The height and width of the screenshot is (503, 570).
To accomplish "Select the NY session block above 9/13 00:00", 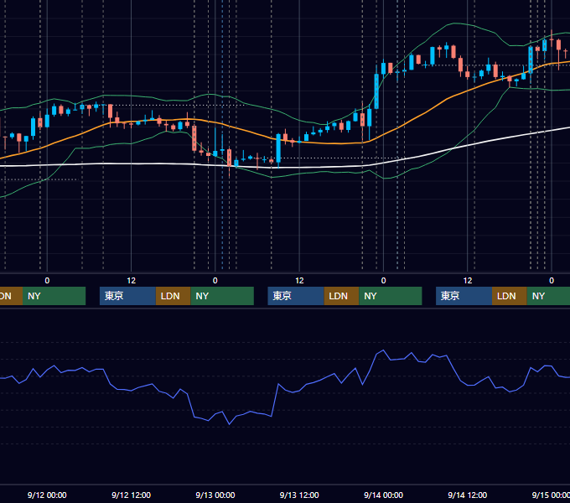I will [222, 296].
